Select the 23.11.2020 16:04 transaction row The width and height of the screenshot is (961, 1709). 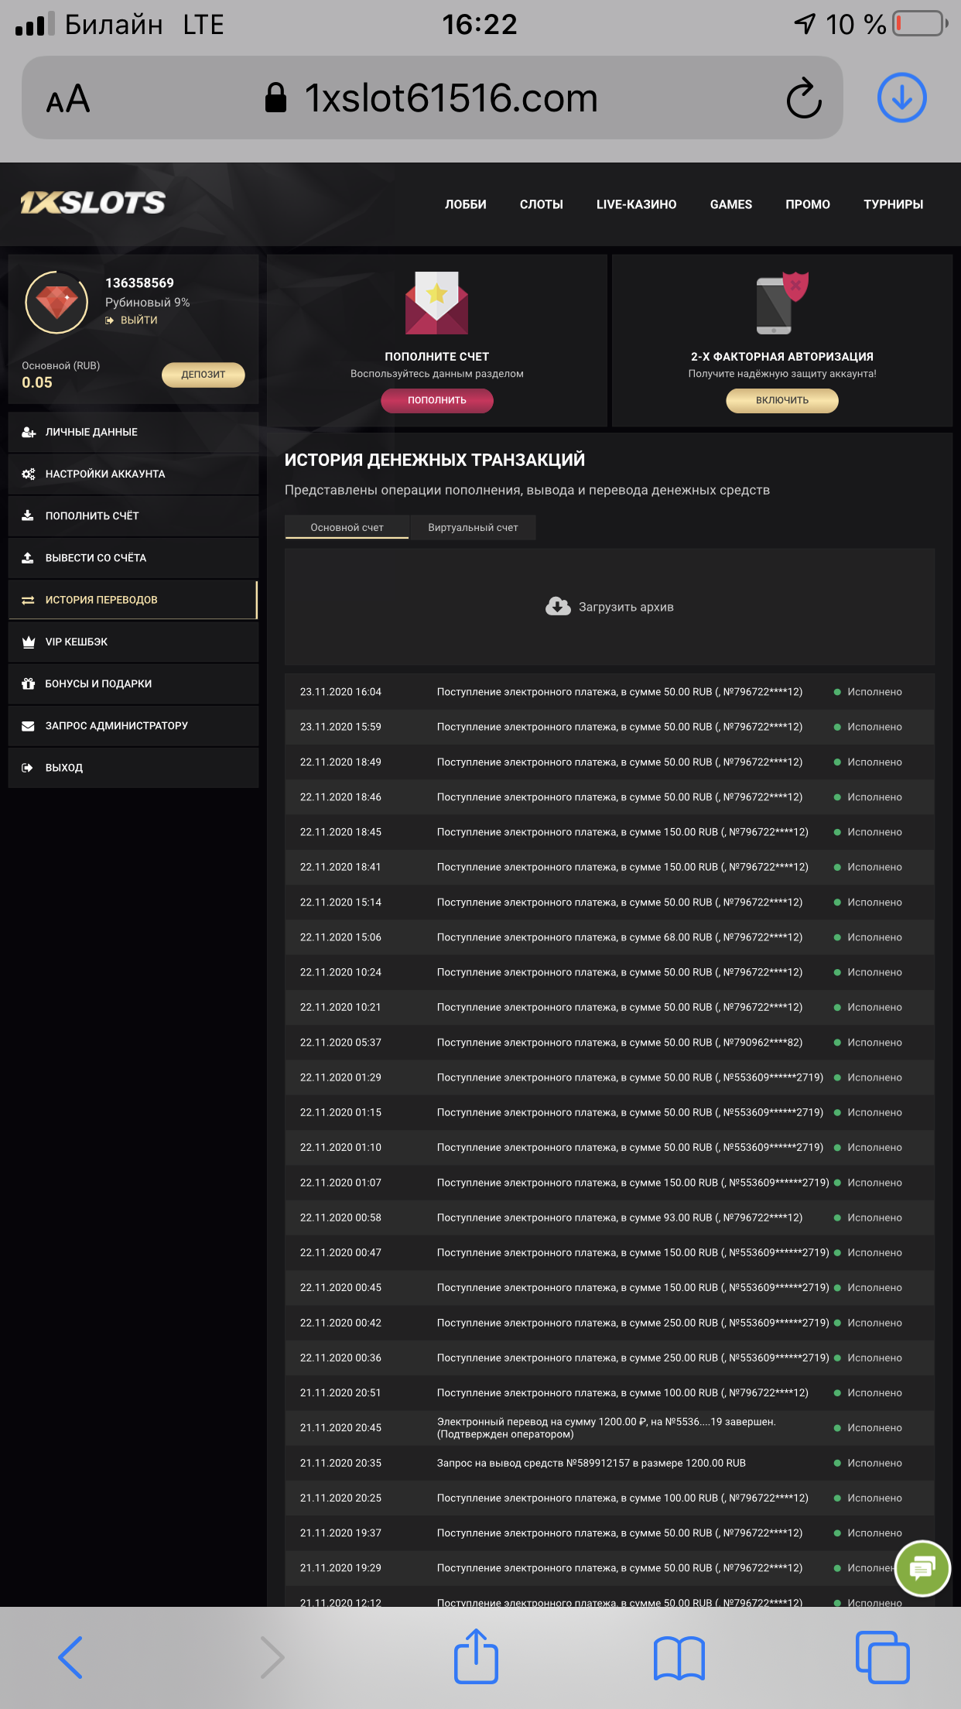tap(610, 692)
